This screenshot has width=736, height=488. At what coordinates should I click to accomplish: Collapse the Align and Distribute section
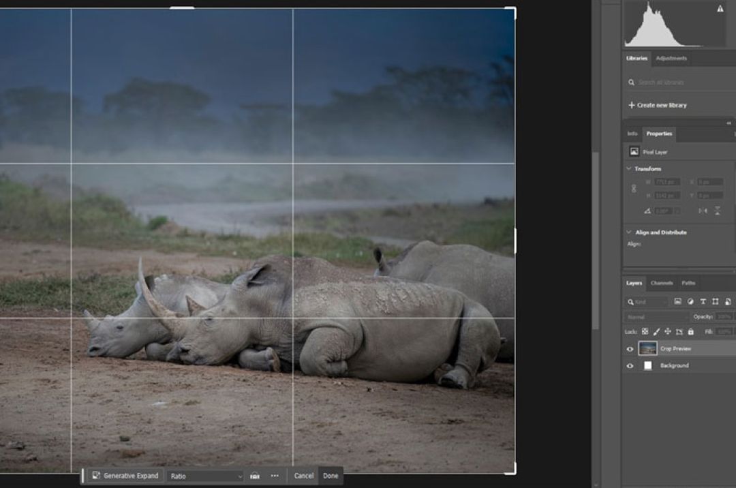628,232
